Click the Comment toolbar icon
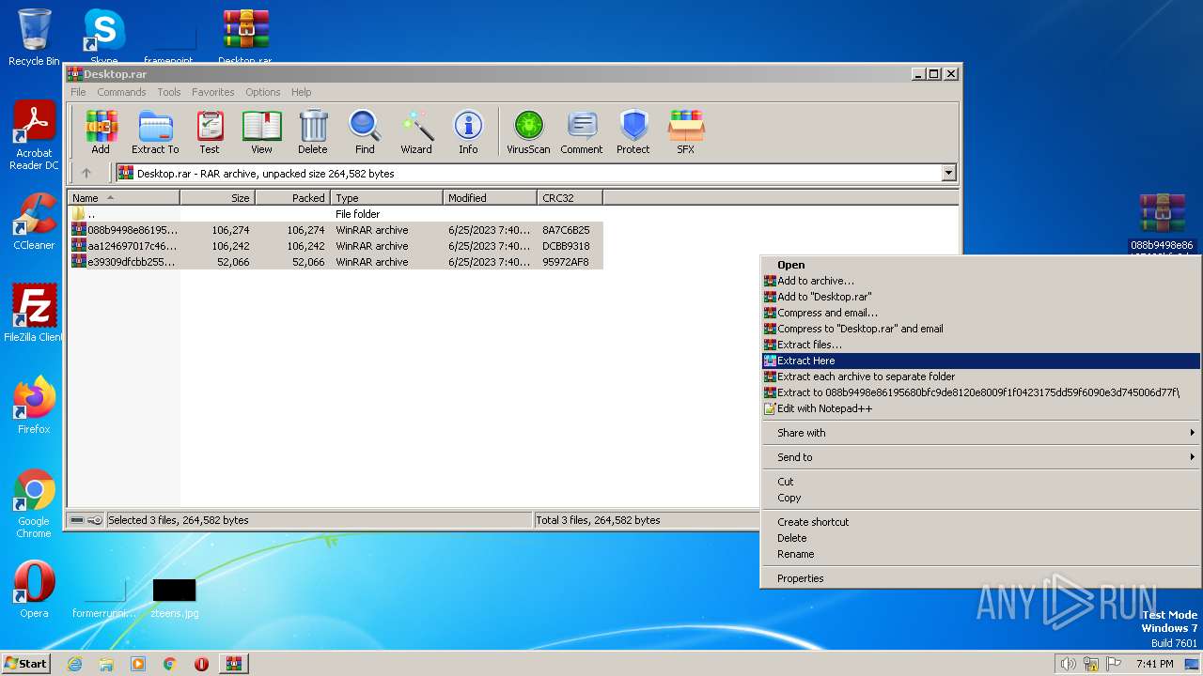The width and height of the screenshot is (1203, 676). pyautogui.click(x=582, y=131)
